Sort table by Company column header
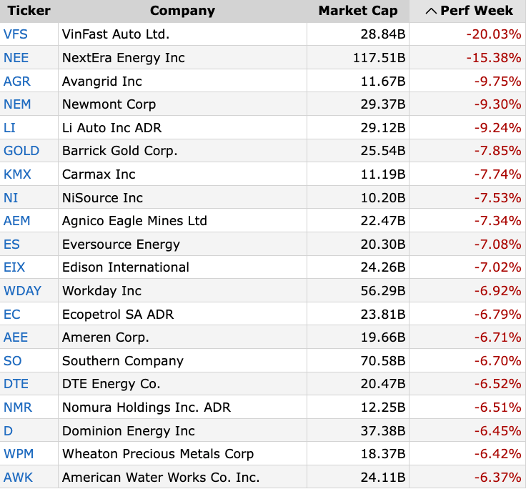526x489 pixels. pos(182,11)
